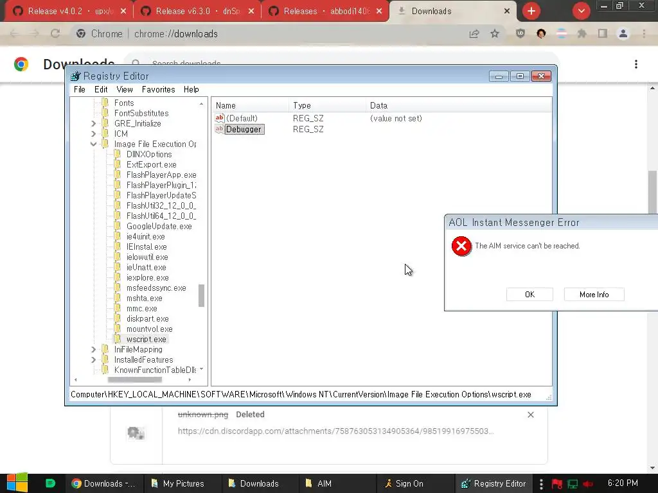Bookmark this page with the star icon
658x493 pixels.
pyautogui.click(x=495, y=33)
